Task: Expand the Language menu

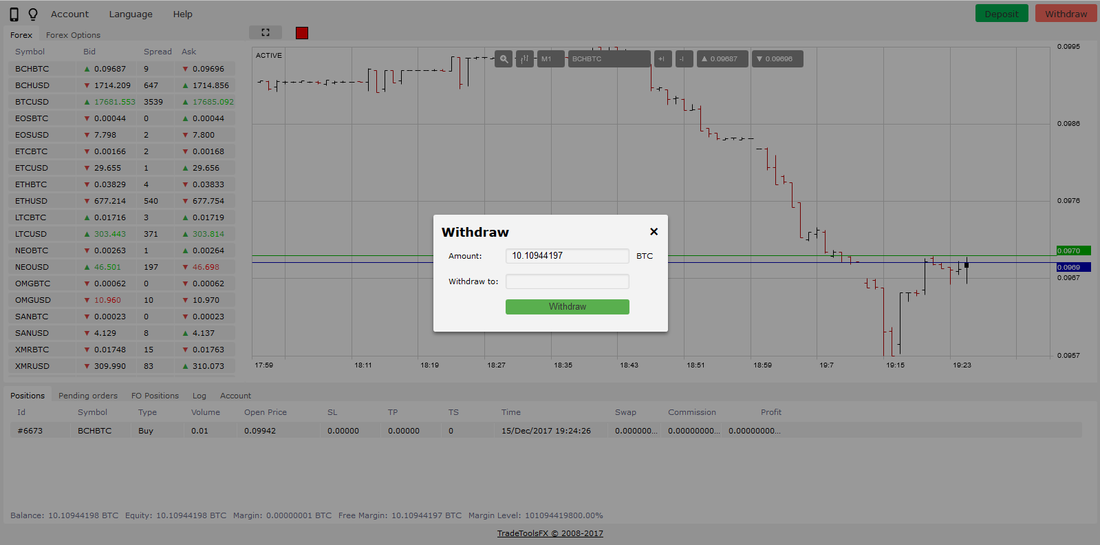Action: click(131, 14)
